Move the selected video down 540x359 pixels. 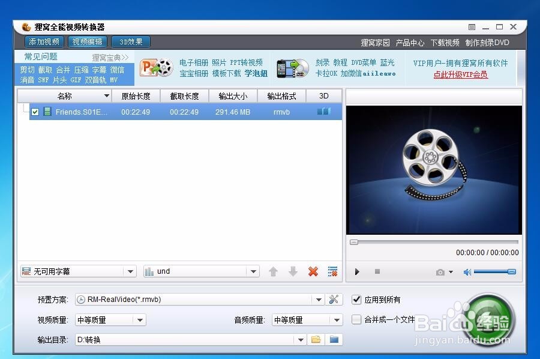click(293, 271)
